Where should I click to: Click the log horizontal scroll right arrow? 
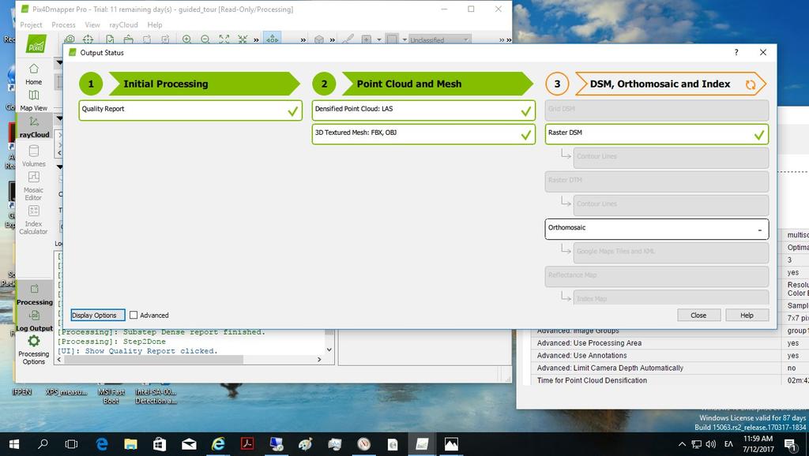(x=319, y=359)
